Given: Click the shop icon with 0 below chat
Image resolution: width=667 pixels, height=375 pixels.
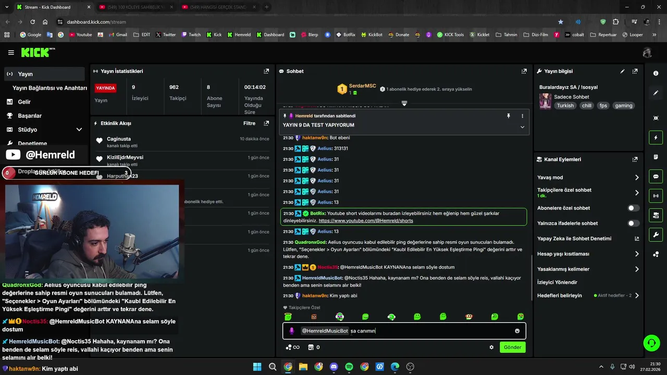Looking at the screenshot, I should pyautogui.click(x=314, y=347).
